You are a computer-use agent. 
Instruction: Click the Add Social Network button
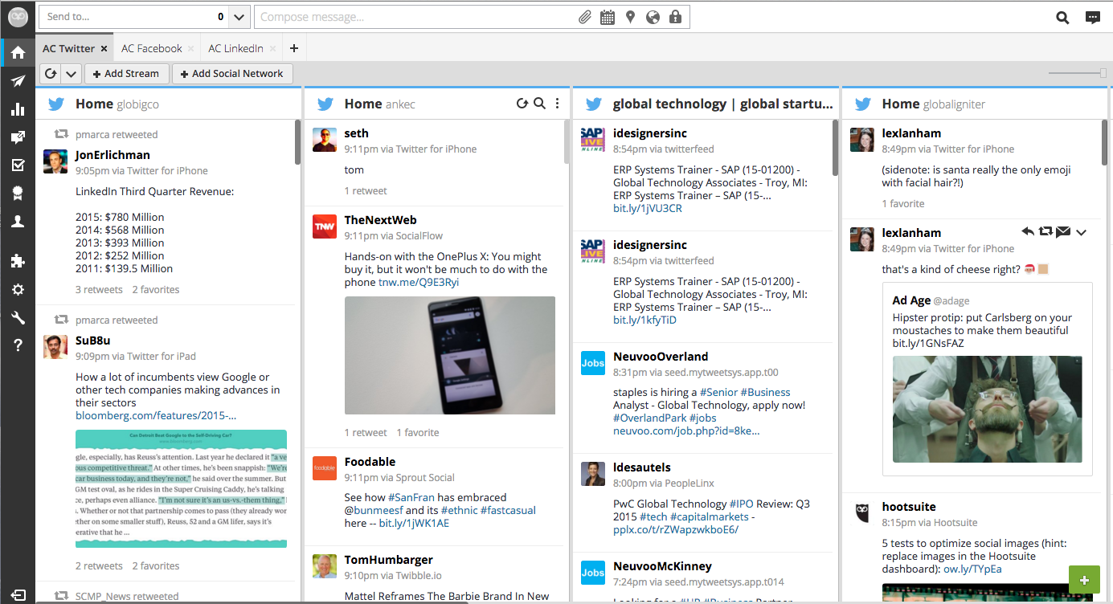[x=232, y=74]
